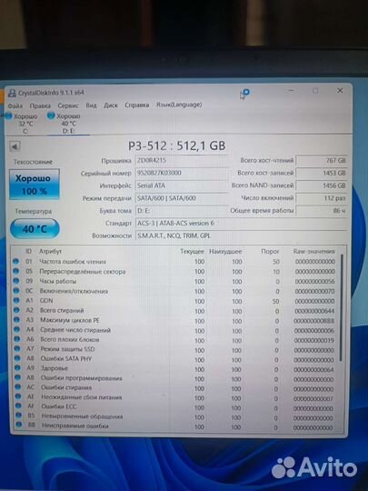Click the Наихудшее column header

coord(225,252)
